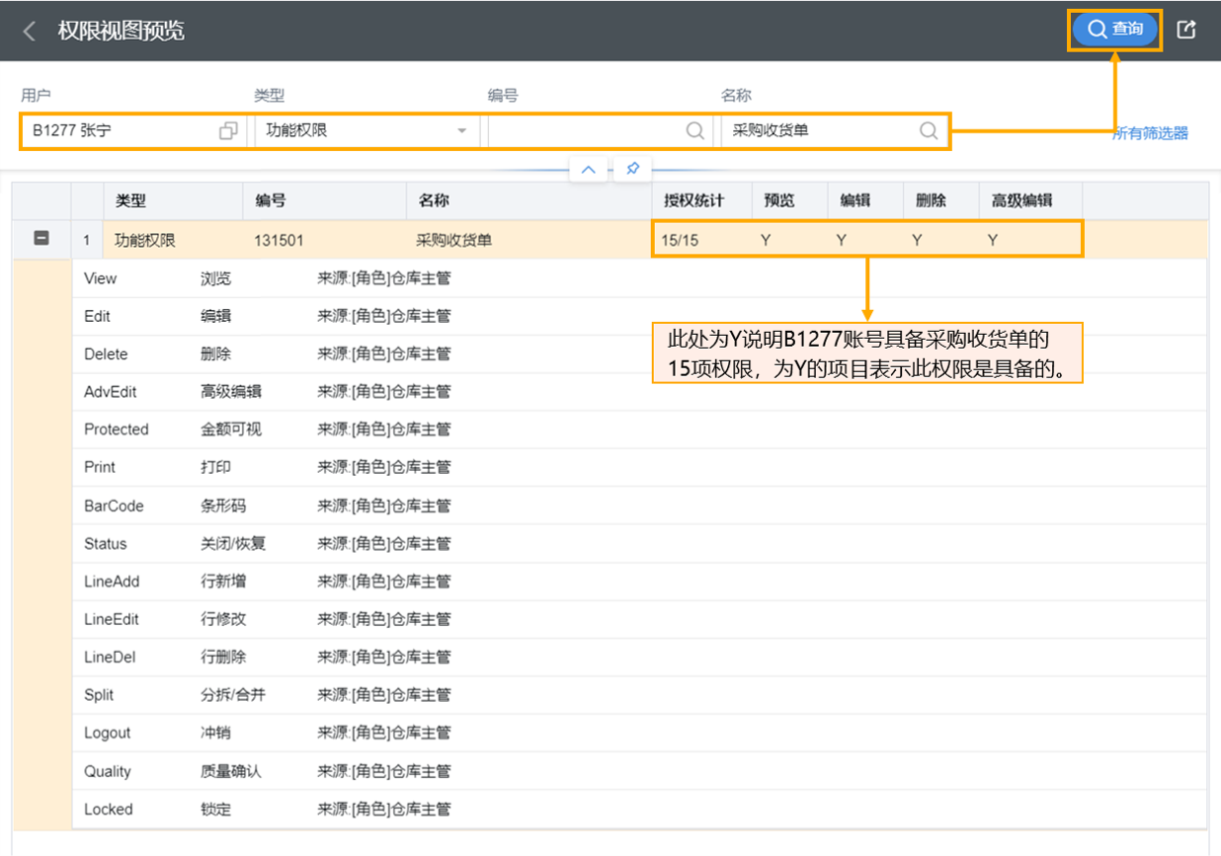Click the 编号 search magnifier icon

pyautogui.click(x=695, y=130)
